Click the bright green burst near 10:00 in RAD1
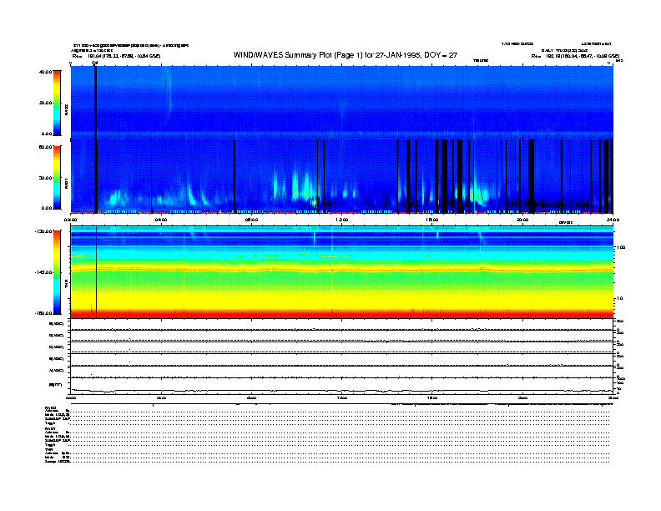 click(295, 192)
